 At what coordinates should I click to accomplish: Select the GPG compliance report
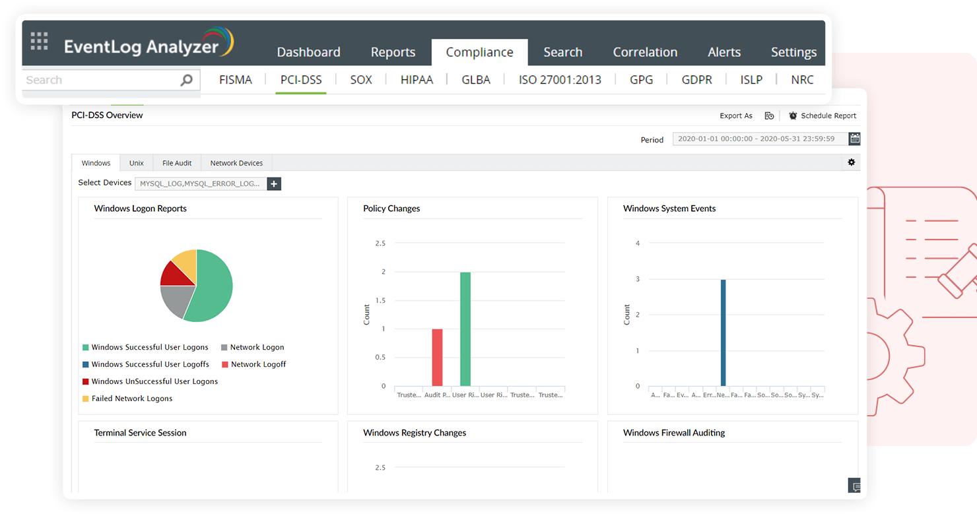(x=641, y=80)
